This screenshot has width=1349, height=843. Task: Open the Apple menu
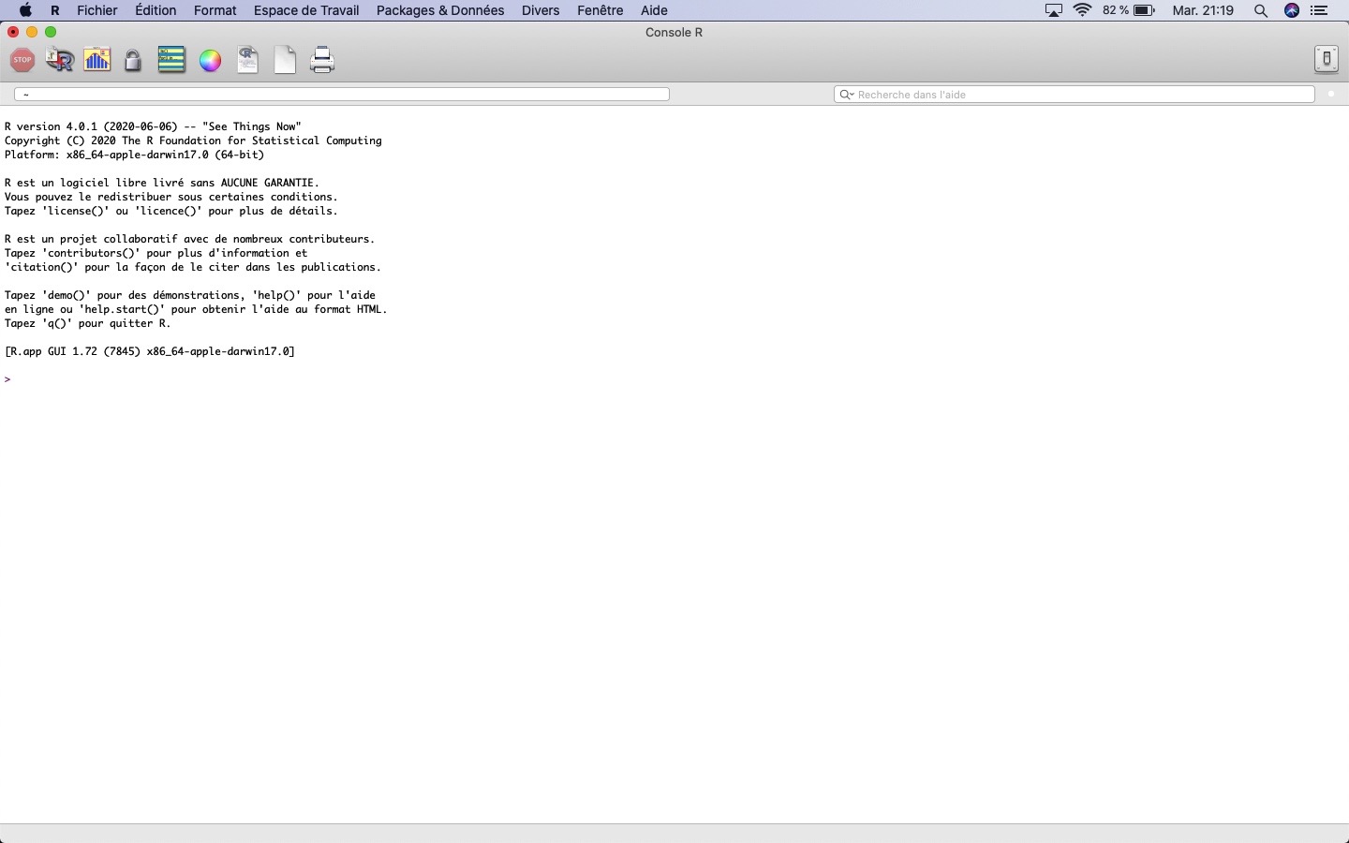click(25, 10)
